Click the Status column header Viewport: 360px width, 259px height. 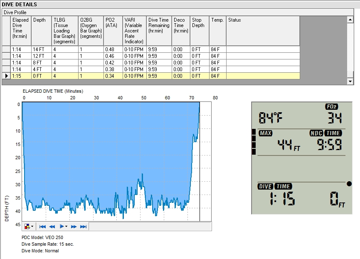pos(263,31)
